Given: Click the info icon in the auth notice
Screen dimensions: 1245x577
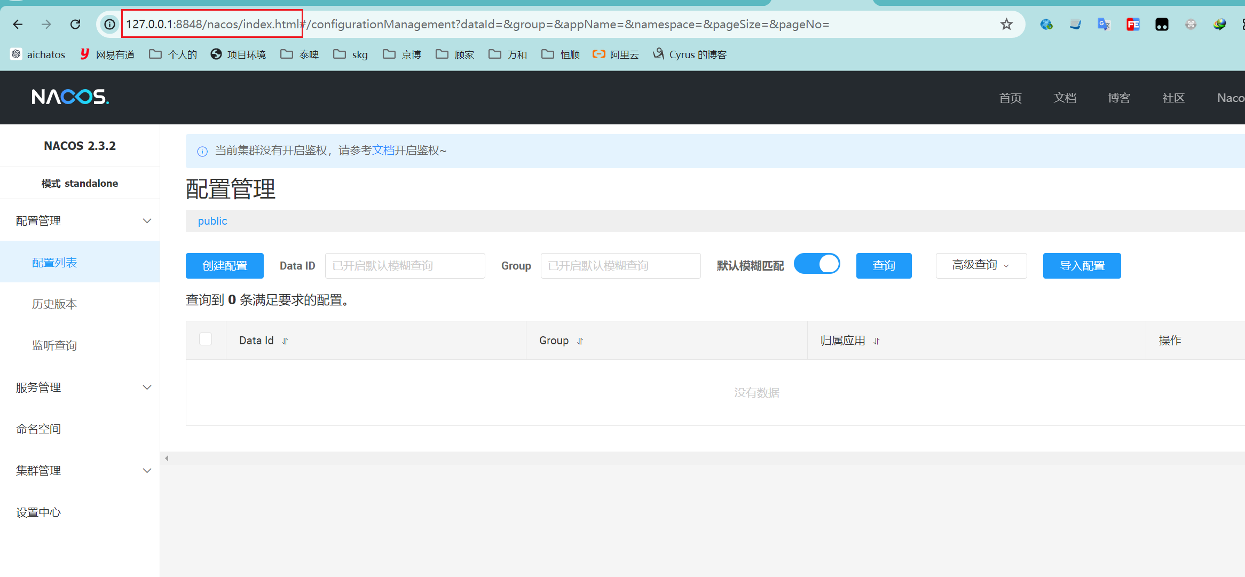Looking at the screenshot, I should pyautogui.click(x=202, y=151).
